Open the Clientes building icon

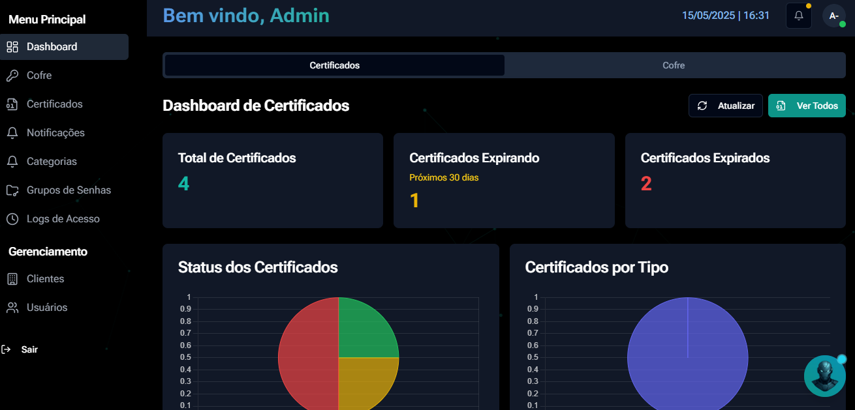[12, 278]
